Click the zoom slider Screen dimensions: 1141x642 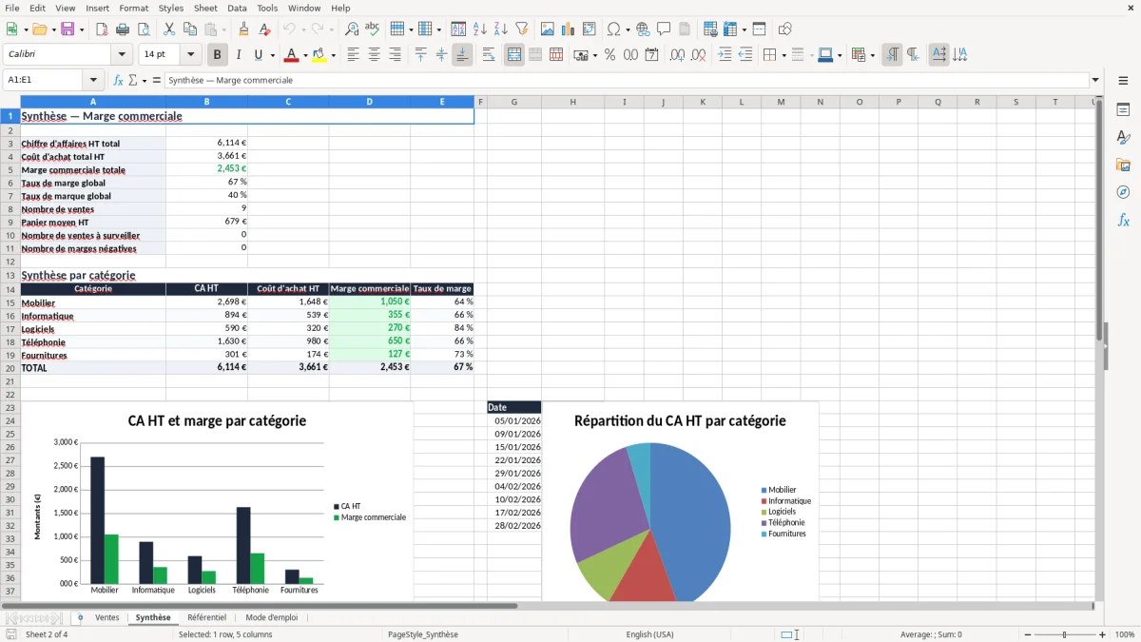click(x=1065, y=634)
